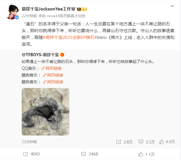Open the nova14 post source link
This screenshot has height=160, width=181.
[66, 16]
